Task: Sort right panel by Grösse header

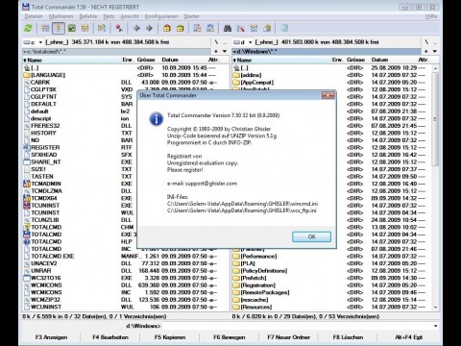Action: point(355,60)
